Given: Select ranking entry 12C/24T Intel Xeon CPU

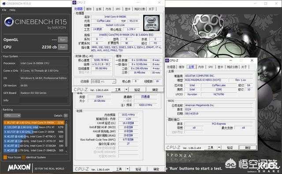Looking at the screenshot, I should (34, 127).
